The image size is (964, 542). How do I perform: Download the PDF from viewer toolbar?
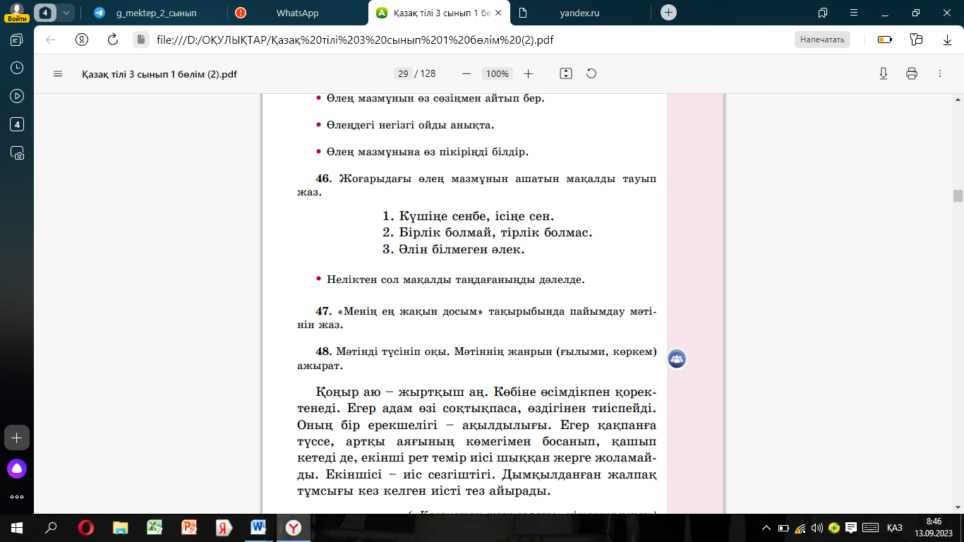(x=884, y=73)
